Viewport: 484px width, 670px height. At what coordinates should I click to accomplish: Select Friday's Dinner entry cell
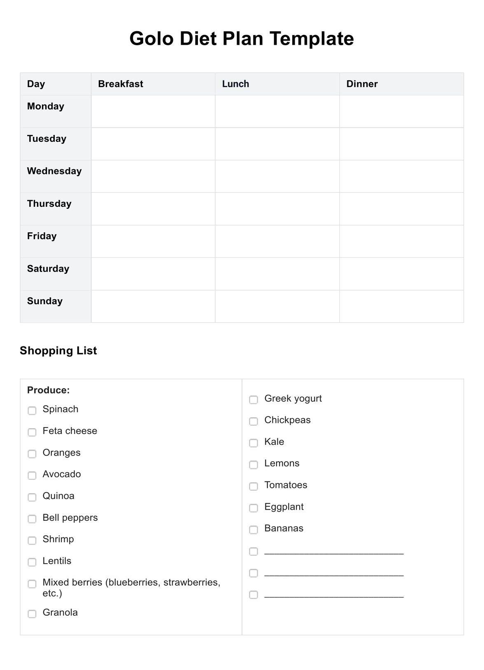coord(401,241)
